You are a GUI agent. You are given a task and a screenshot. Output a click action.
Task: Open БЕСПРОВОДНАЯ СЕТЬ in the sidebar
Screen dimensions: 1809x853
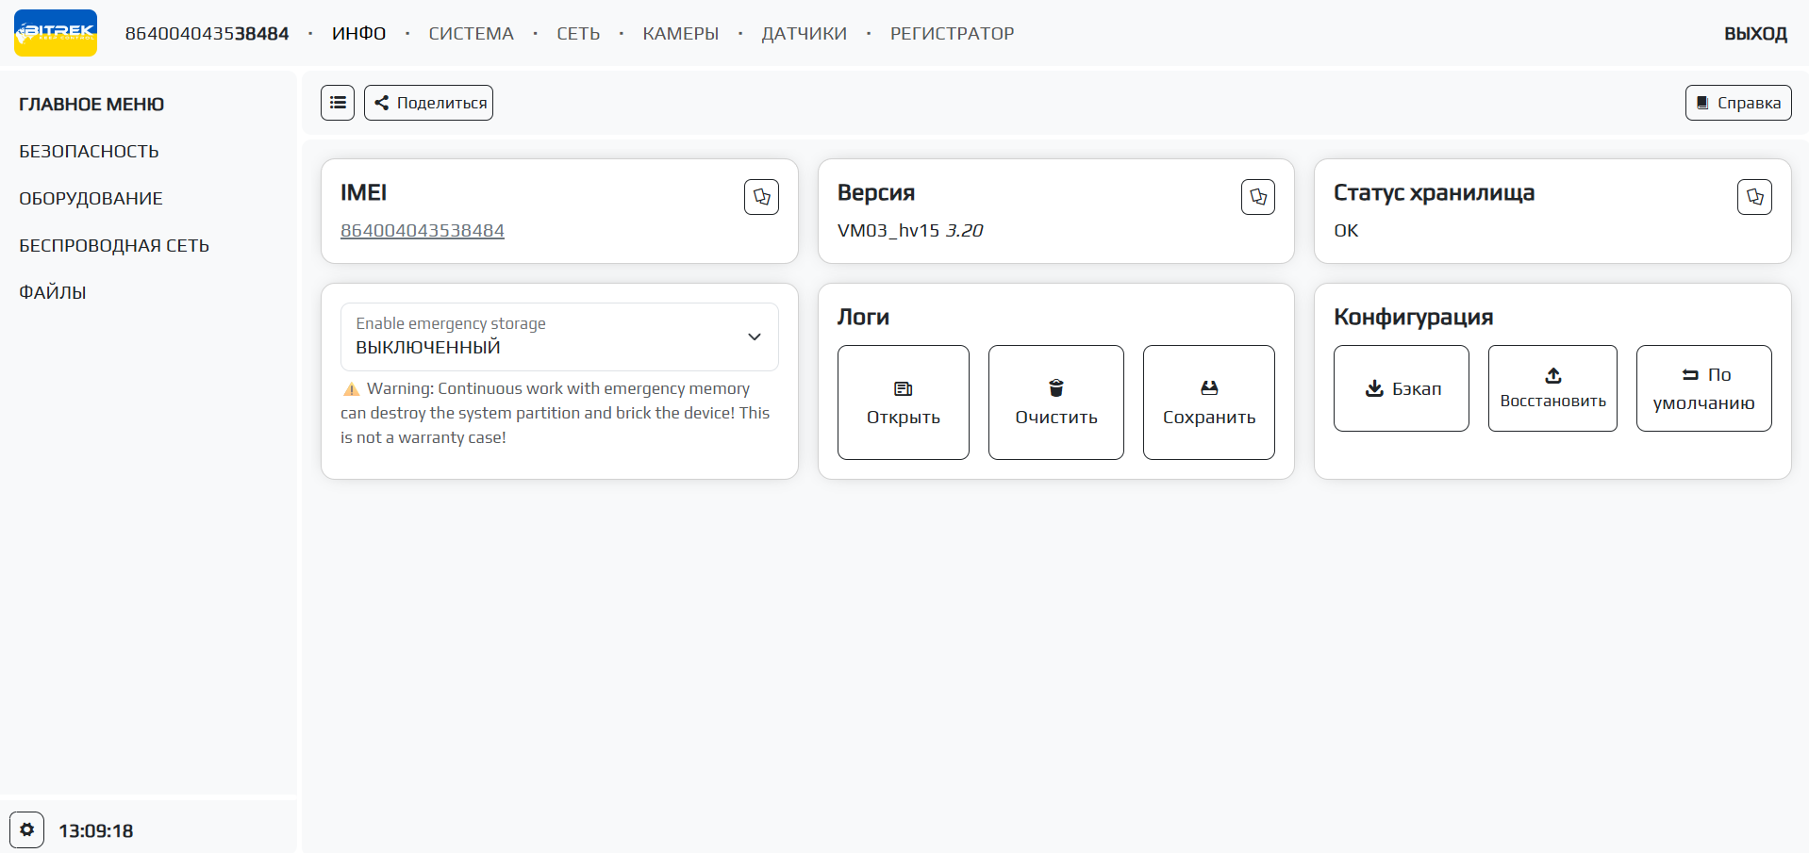point(114,246)
